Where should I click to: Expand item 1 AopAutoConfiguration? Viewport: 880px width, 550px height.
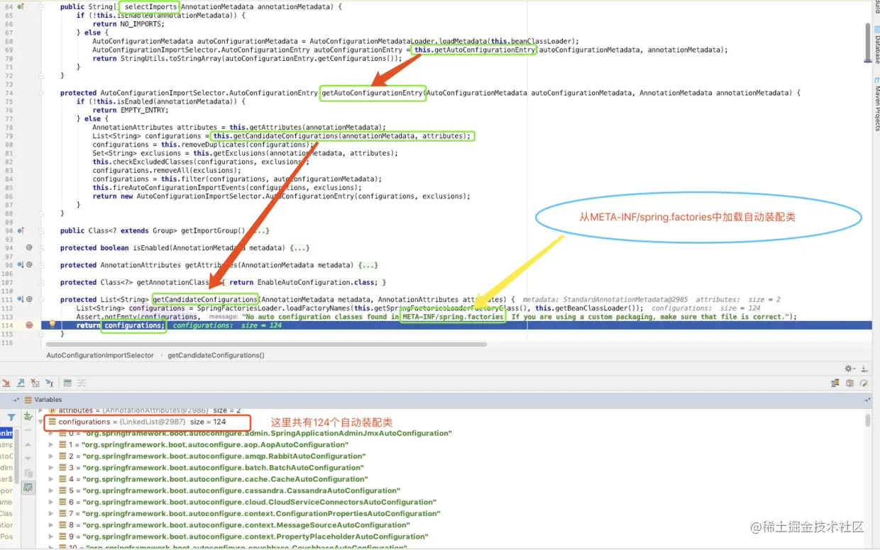[x=51, y=445]
